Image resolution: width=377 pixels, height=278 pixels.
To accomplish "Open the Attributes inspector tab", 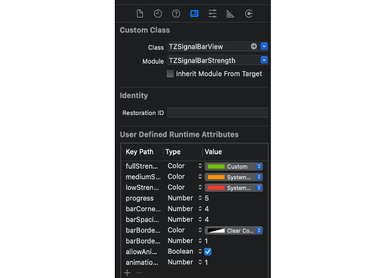I will (x=212, y=14).
